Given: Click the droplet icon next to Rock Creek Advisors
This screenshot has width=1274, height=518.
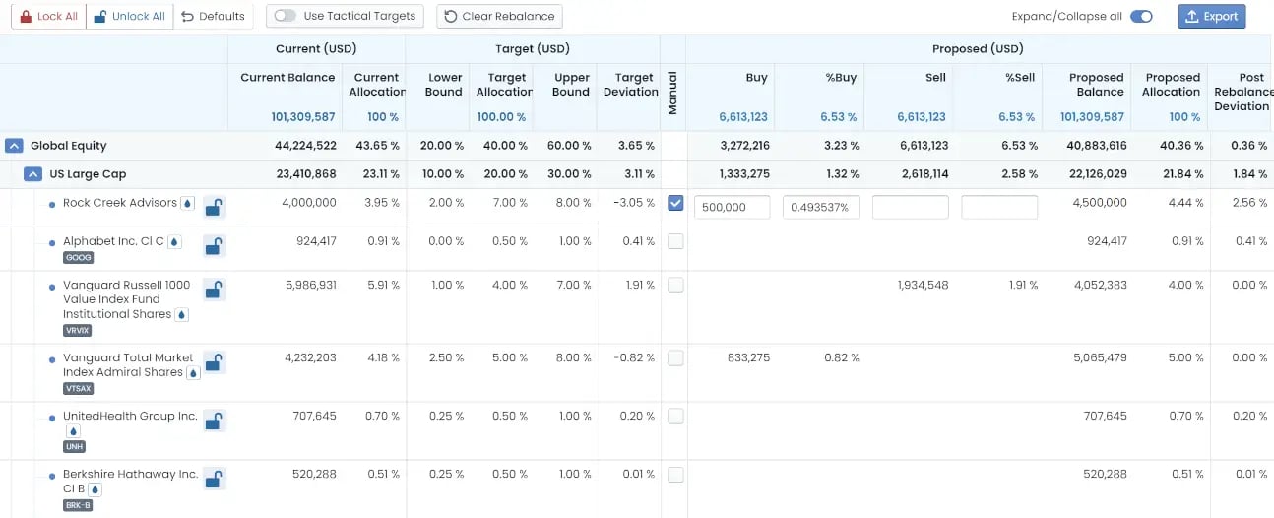Looking at the screenshot, I should [x=187, y=203].
